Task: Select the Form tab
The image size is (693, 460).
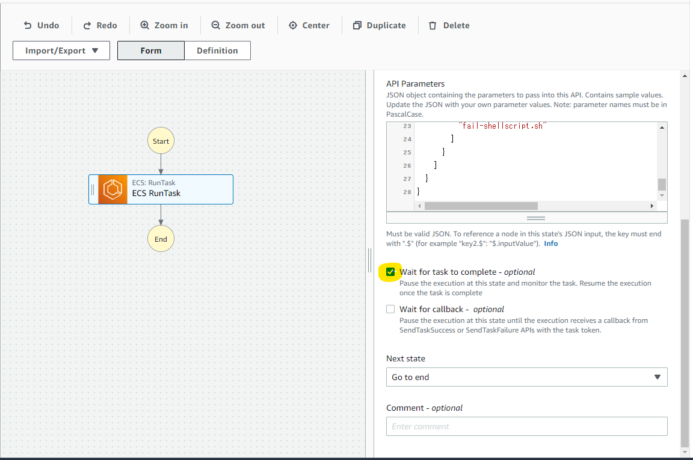Action: pos(150,51)
